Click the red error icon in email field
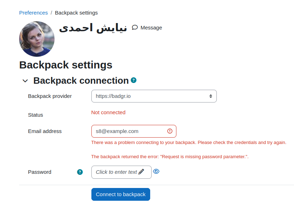Screen dimensions: 294x216 coord(170,131)
